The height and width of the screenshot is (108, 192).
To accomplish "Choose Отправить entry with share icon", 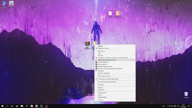I will click(x=115, y=71).
